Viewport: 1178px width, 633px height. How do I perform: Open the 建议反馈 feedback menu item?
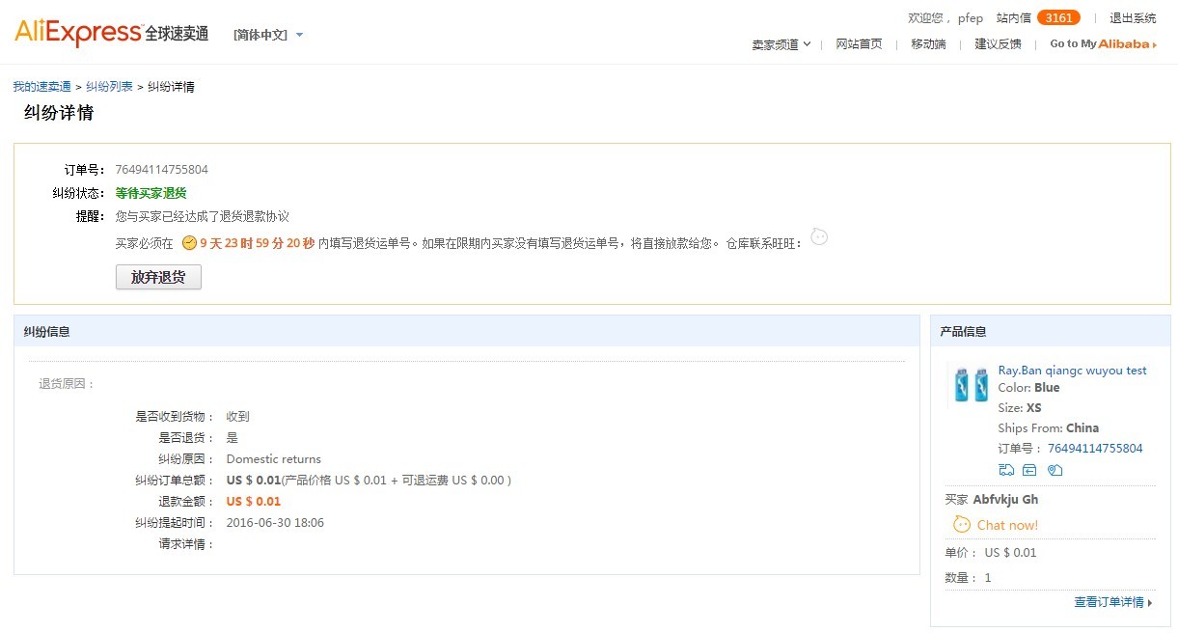click(x=997, y=44)
